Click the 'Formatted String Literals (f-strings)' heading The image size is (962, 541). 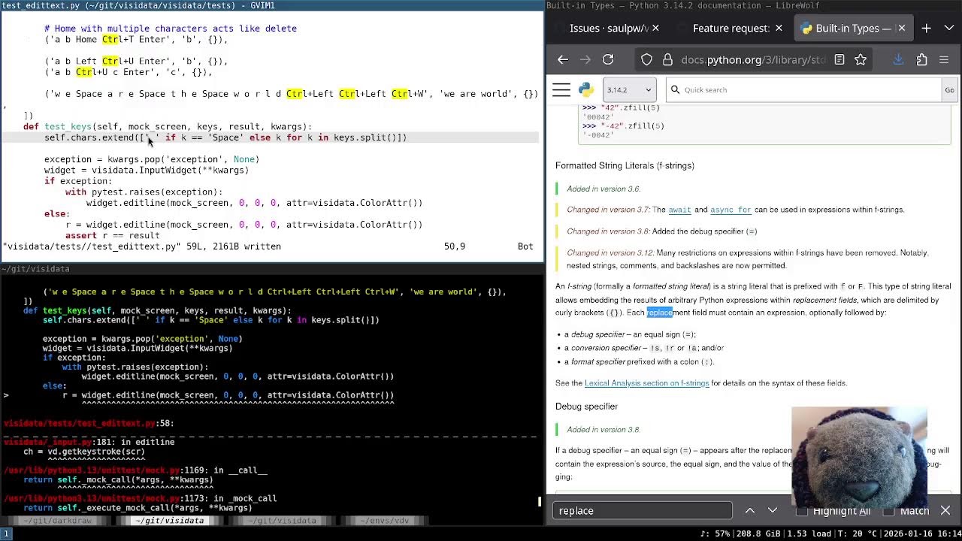click(x=625, y=165)
